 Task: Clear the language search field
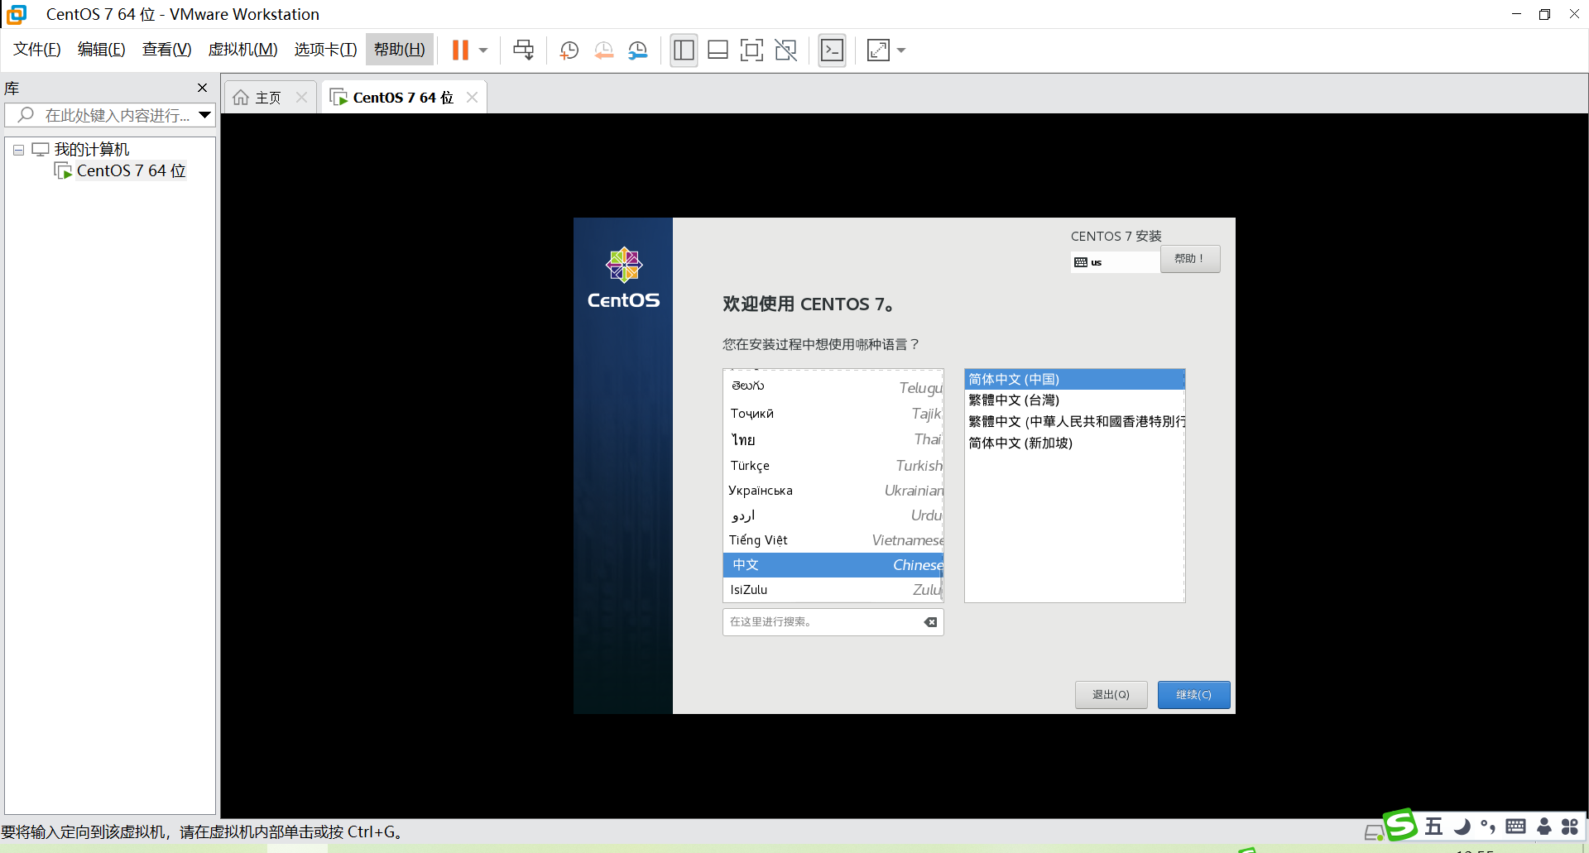click(x=931, y=622)
